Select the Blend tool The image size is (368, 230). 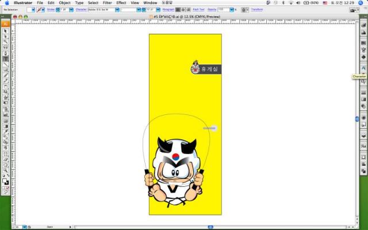coord(6,137)
